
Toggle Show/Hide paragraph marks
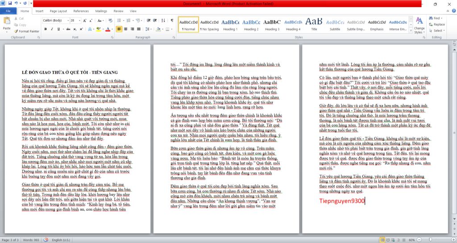click(x=172, y=21)
